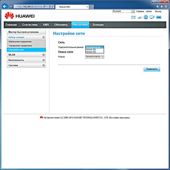This screenshot has height=170, width=170.
Task: Expand the Система section
Action: [26, 65]
